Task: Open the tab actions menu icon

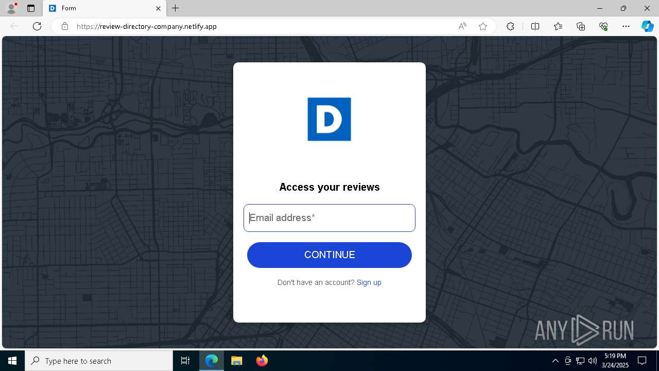Action: (31, 8)
